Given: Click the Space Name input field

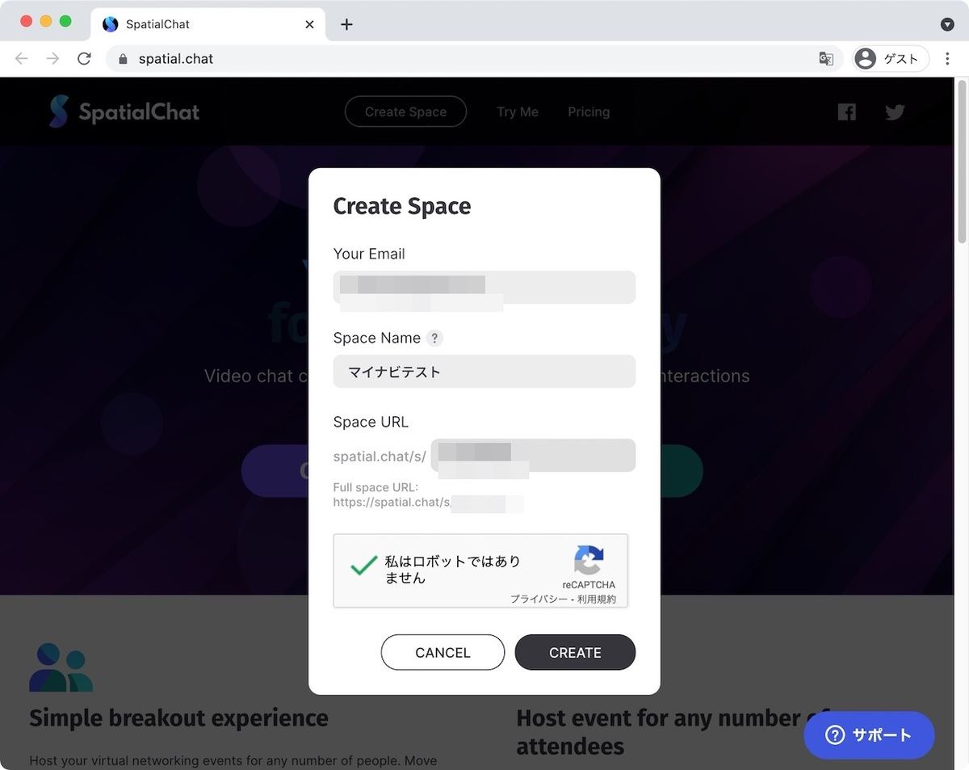Looking at the screenshot, I should point(484,372).
